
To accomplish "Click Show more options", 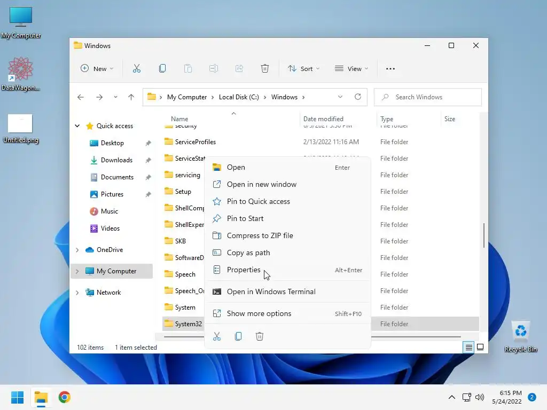I will pyautogui.click(x=287, y=314).
